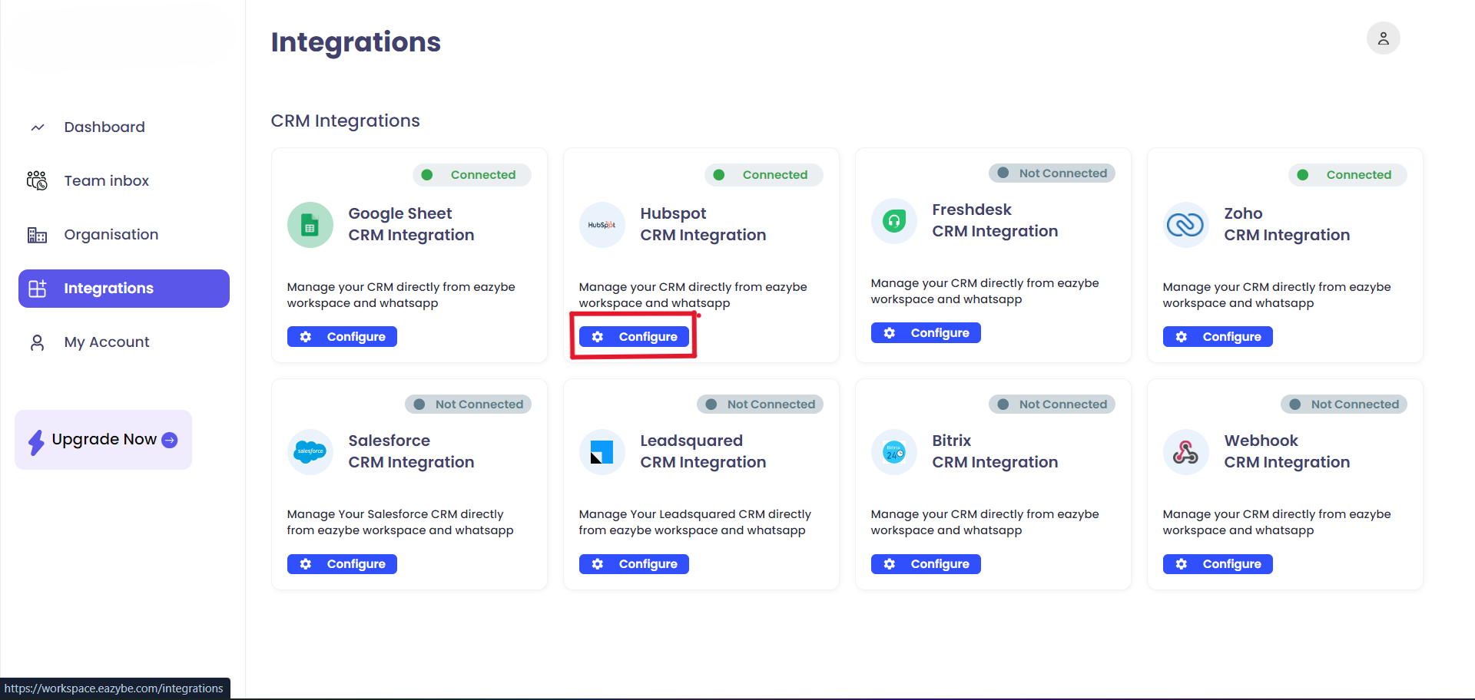This screenshot has width=1475, height=700.
Task: Click the Bitrix 24 logo icon
Action: pyautogui.click(x=894, y=452)
